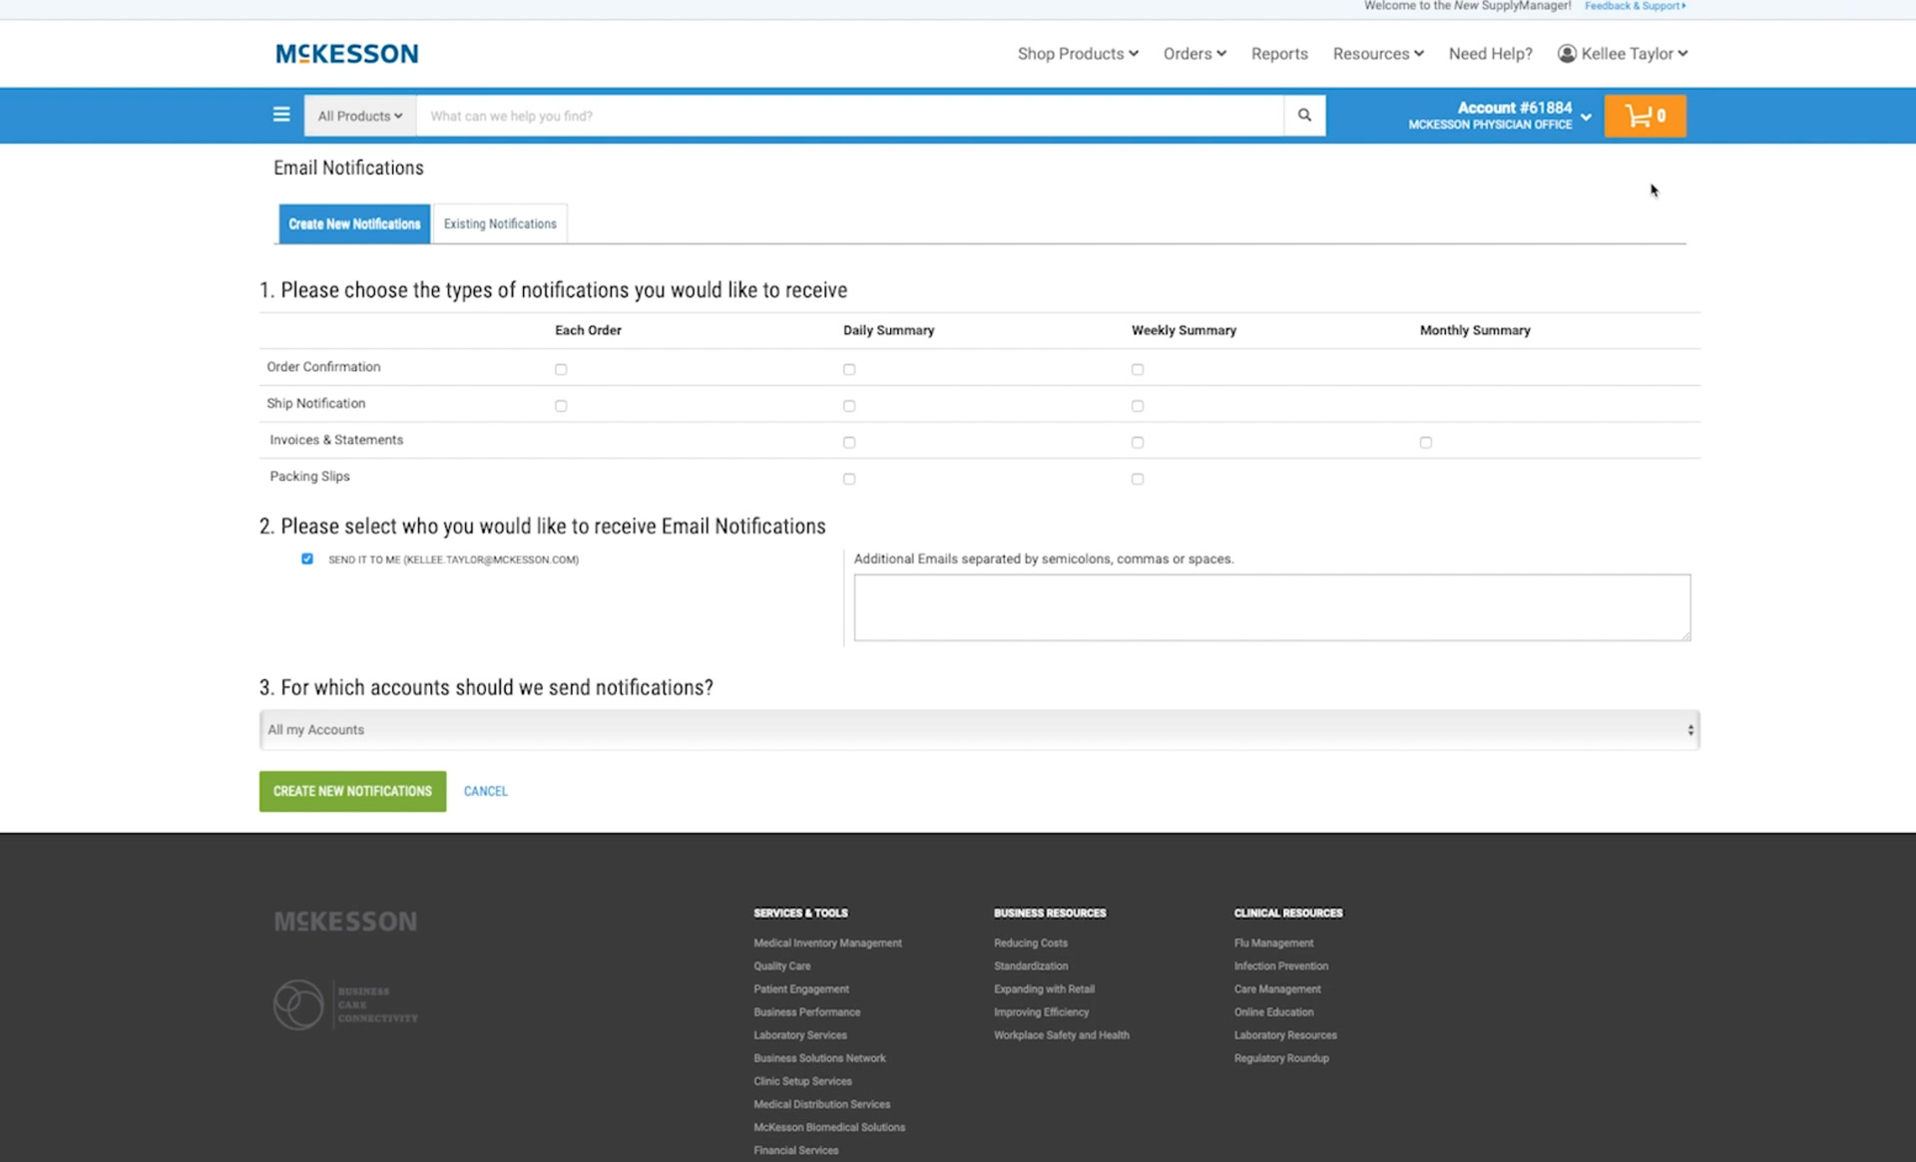Viewport: 1916px width, 1162px height.
Task: Switch to the Existing Notifications tab
Action: pyautogui.click(x=500, y=223)
